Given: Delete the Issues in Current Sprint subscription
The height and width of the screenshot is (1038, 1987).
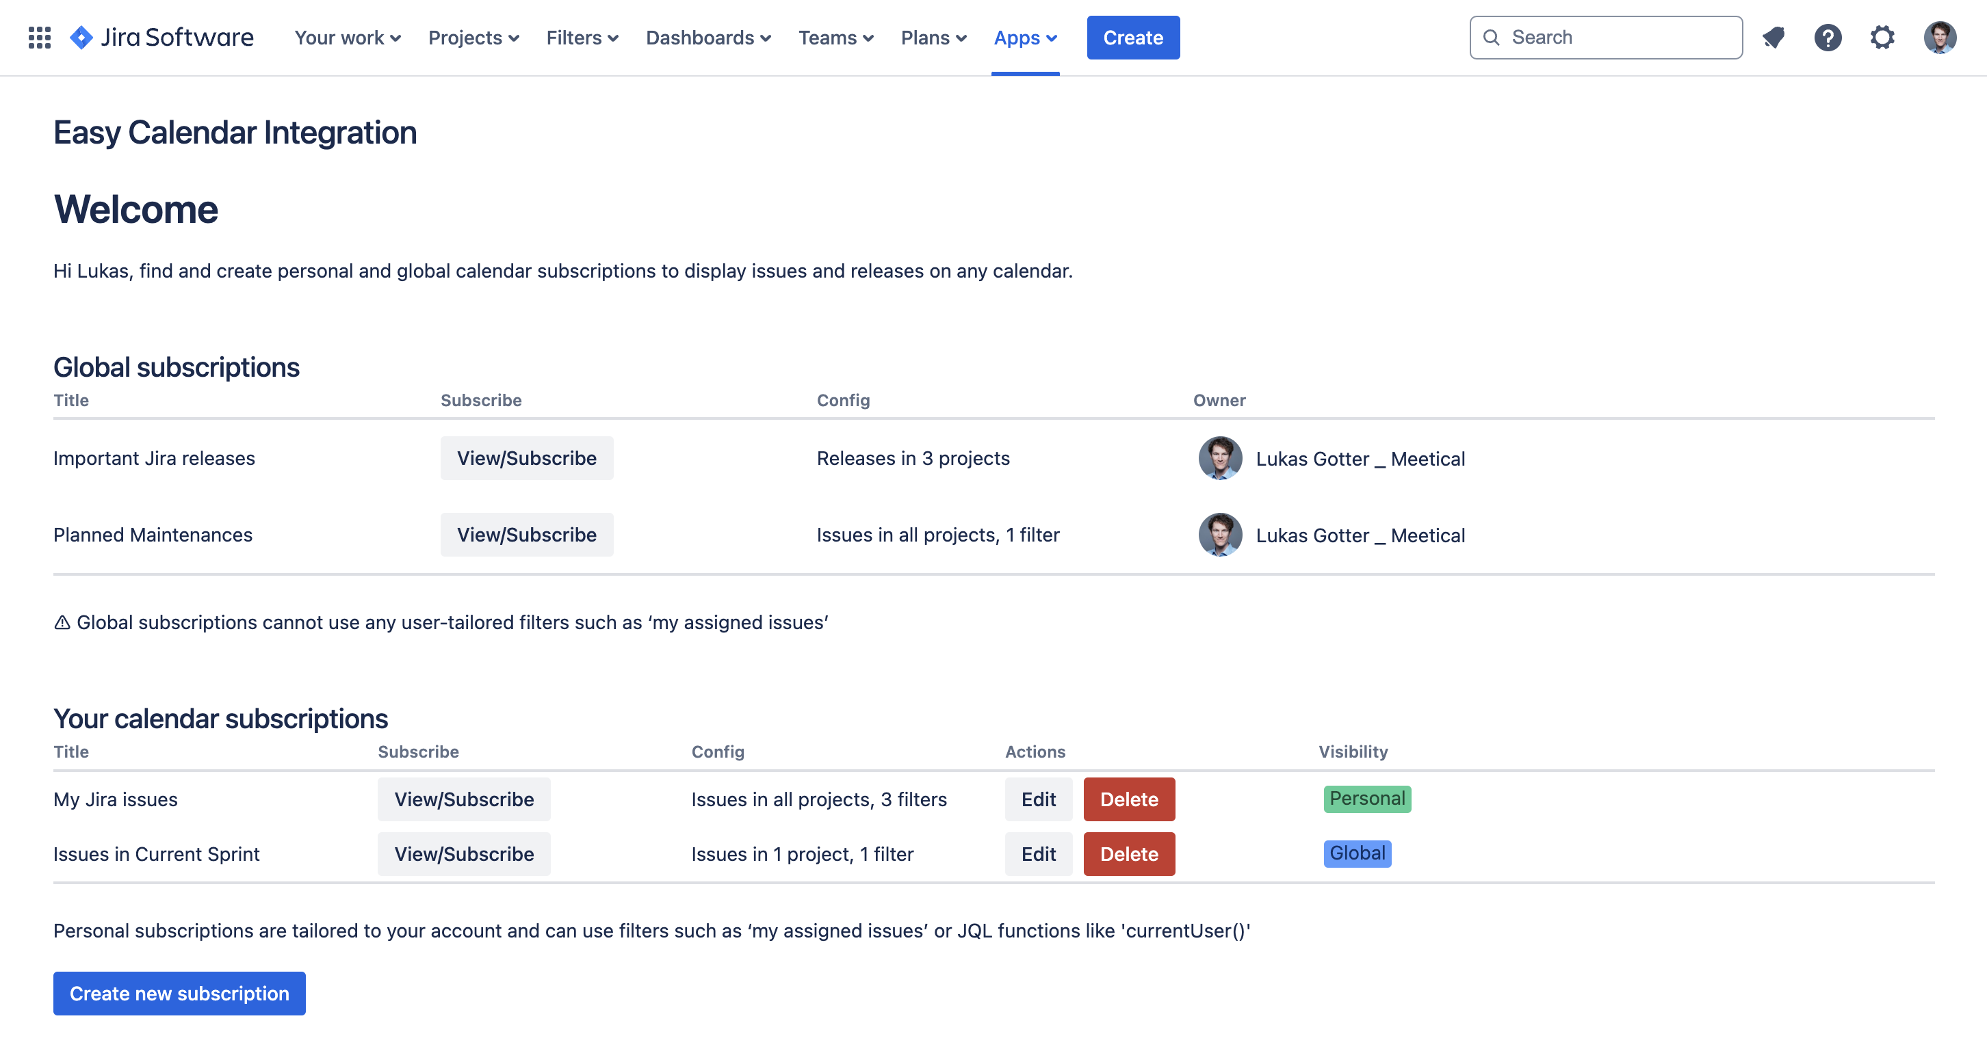Looking at the screenshot, I should tap(1129, 854).
